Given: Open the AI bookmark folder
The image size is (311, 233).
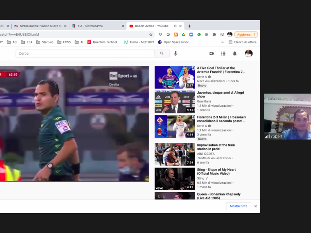Looking at the screenshot, I should [79, 42].
